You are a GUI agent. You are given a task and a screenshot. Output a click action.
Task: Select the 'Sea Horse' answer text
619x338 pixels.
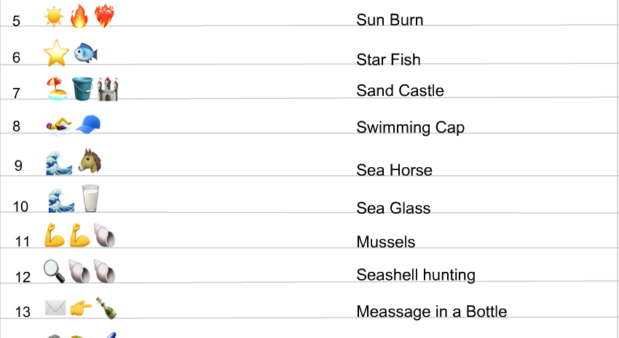pos(394,170)
